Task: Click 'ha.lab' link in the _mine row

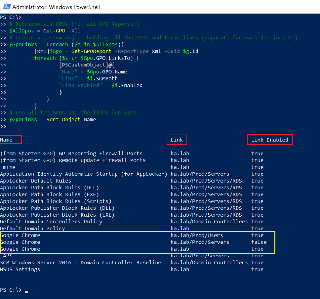Action: pos(180,167)
